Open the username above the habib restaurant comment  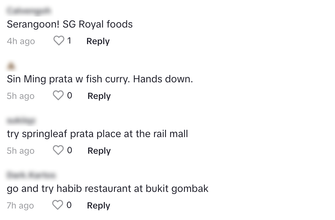[31, 175]
